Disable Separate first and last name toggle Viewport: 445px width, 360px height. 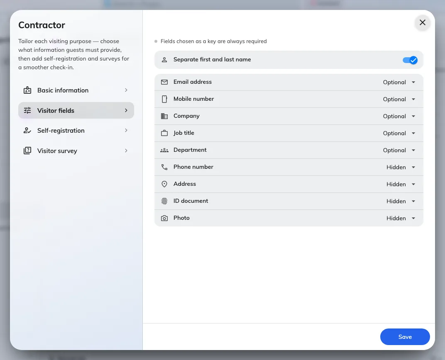[410, 60]
